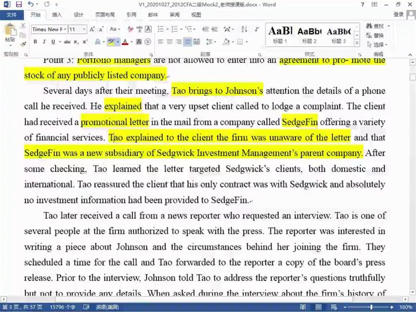The width and height of the screenshot is (416, 312).
Task: Open the ribbon display options icon
Action: [x=374, y=4]
